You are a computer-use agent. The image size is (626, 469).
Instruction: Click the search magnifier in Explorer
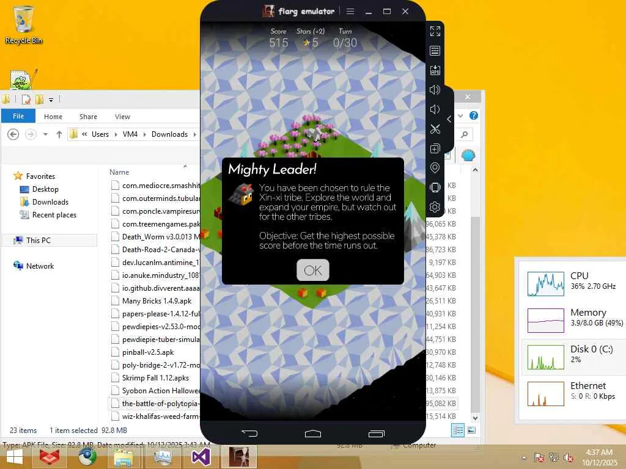(465, 134)
